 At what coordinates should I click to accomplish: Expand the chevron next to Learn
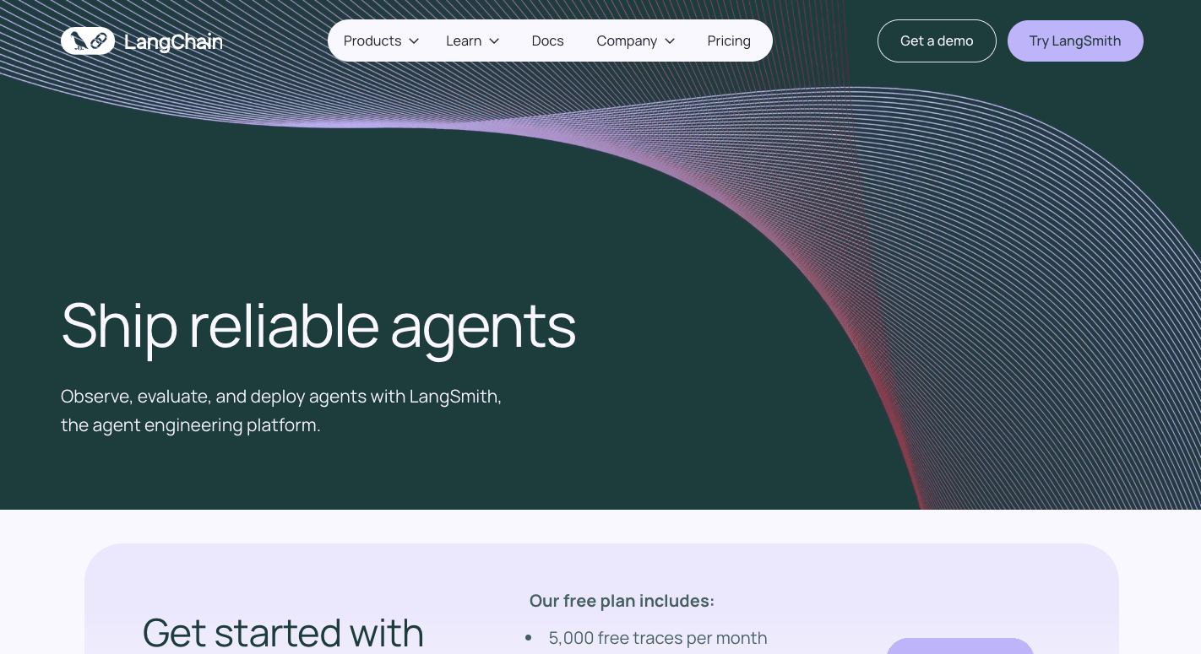(494, 41)
